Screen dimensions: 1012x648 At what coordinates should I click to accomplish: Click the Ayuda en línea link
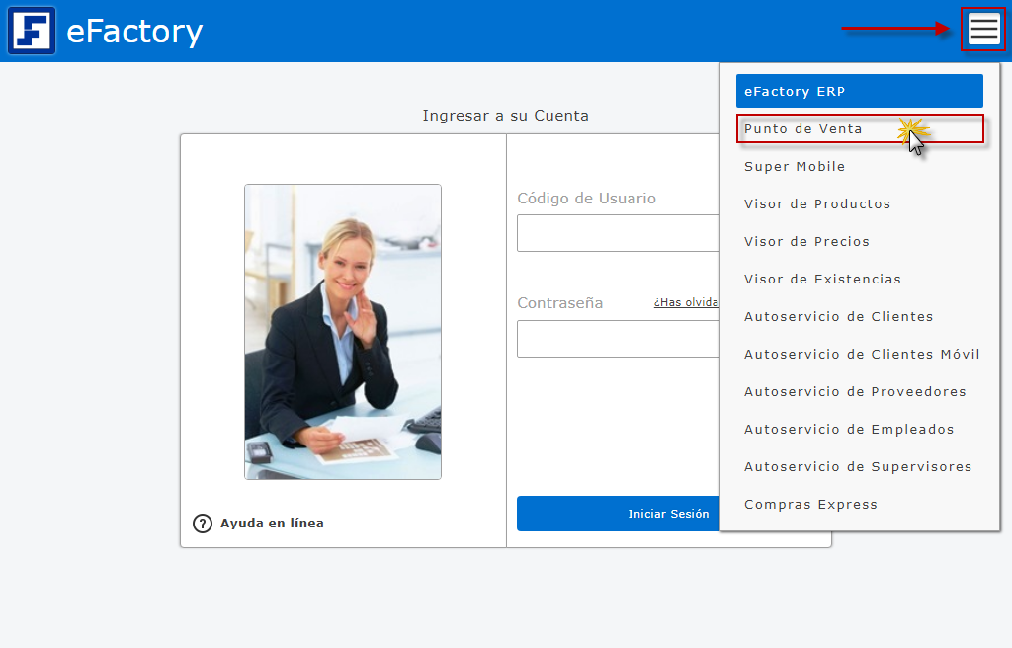pyautogui.click(x=272, y=523)
